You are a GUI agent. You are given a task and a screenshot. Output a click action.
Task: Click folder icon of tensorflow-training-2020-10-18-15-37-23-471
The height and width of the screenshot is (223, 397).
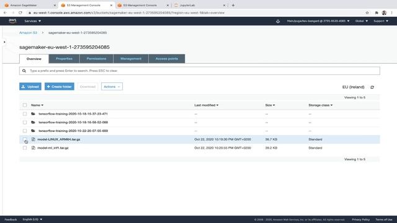pos(33,114)
